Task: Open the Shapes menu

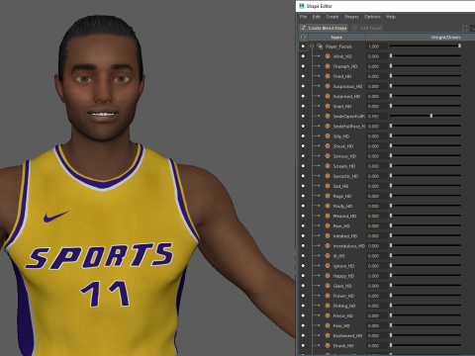Action: coord(351,17)
